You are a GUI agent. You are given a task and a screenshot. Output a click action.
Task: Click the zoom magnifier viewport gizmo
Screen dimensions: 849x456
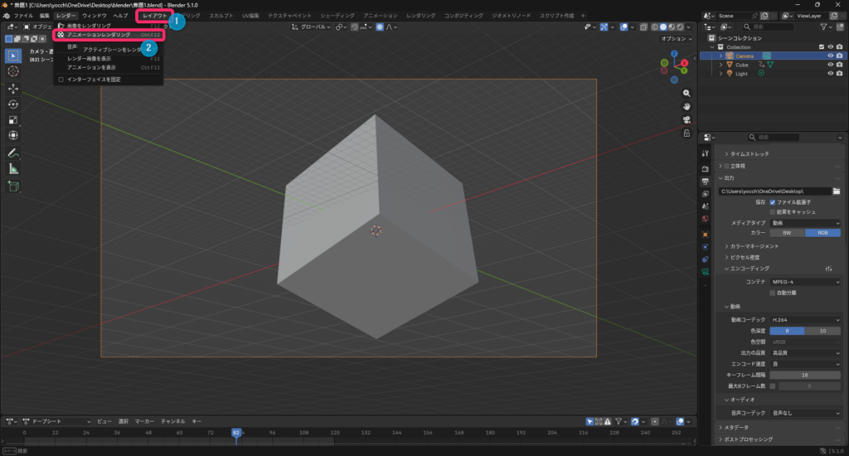(x=686, y=93)
